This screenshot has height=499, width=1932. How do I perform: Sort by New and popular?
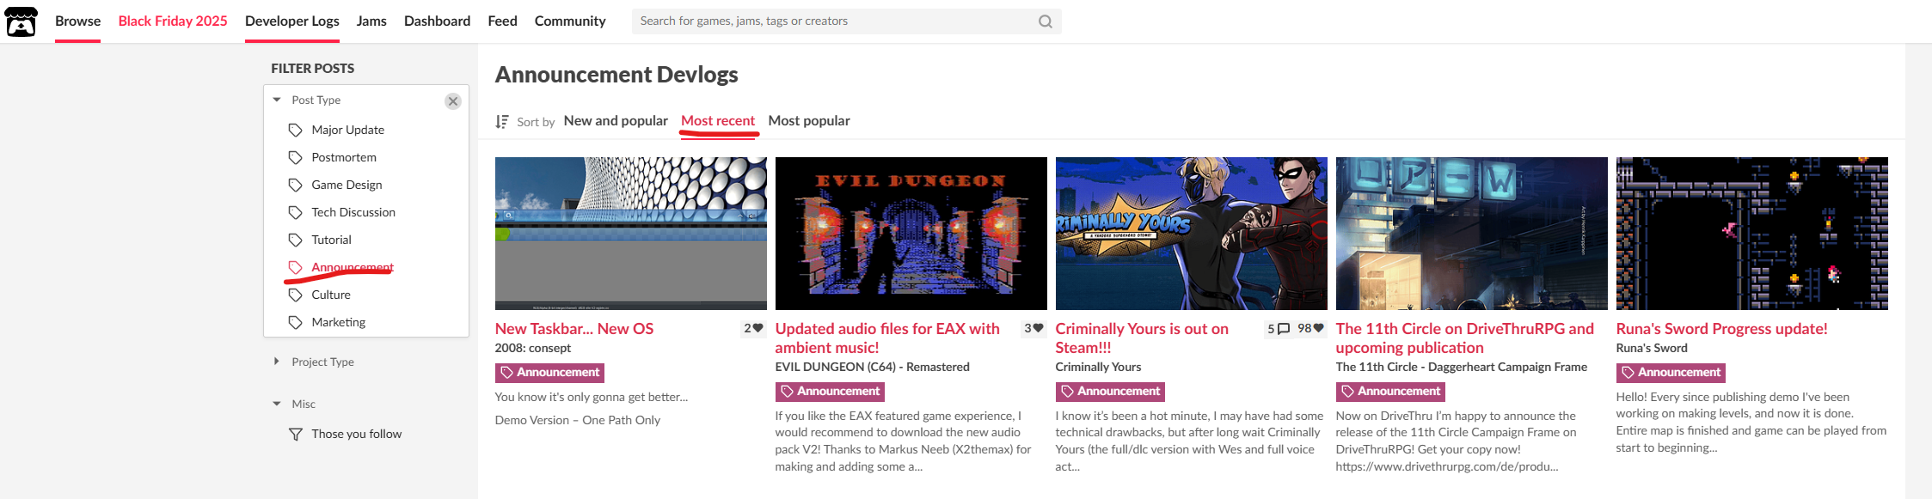click(x=616, y=120)
